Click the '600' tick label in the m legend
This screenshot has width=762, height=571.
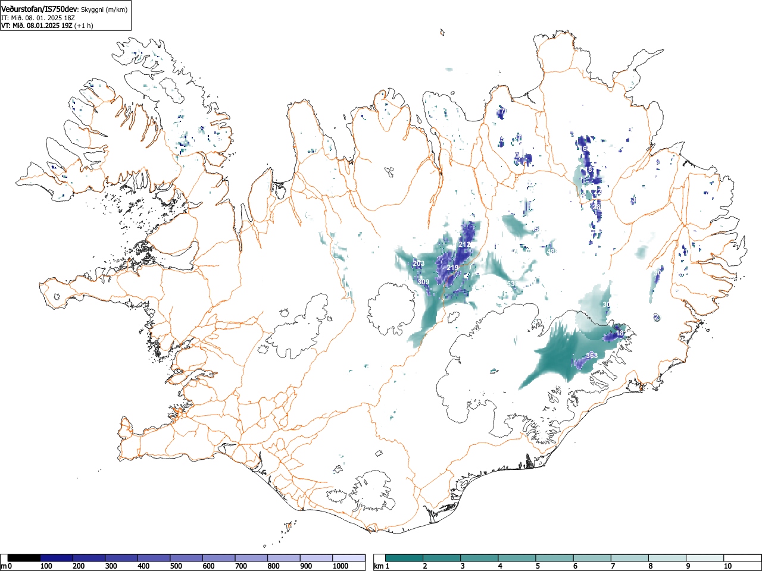(x=208, y=566)
